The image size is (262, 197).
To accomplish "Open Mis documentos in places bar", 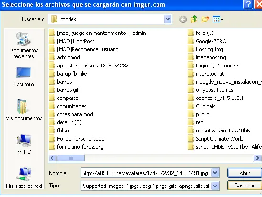I will pyautogui.click(x=24, y=110).
